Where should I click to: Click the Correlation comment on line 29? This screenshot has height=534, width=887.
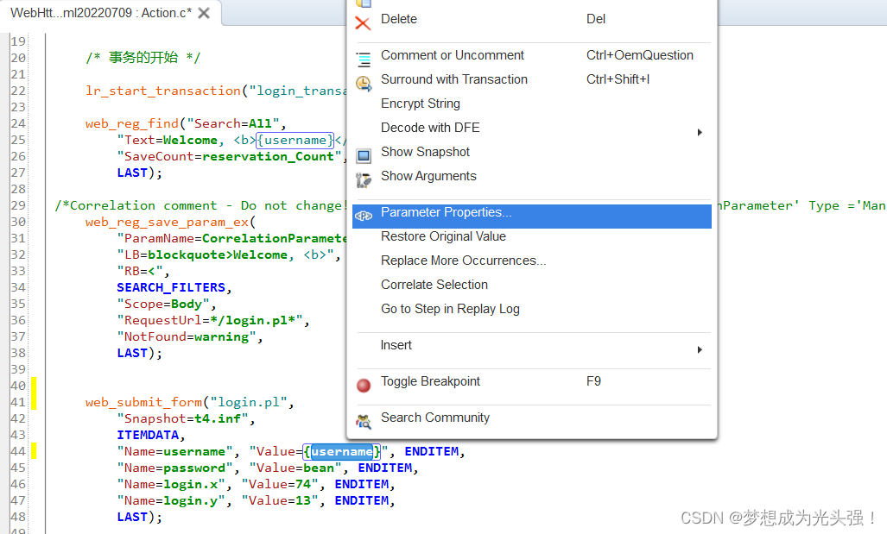[x=200, y=205]
